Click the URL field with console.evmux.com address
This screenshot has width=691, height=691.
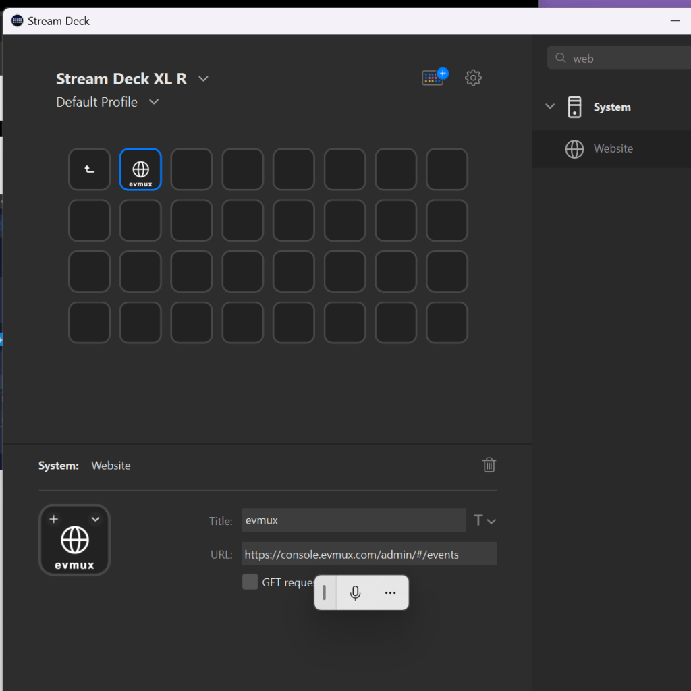[369, 554]
